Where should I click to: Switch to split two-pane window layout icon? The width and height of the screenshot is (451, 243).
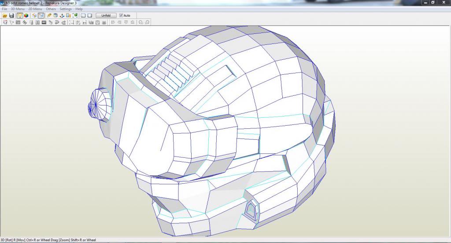click(x=83, y=15)
